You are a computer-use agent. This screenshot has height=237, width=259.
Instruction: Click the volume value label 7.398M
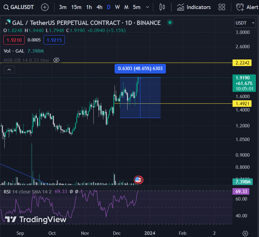(x=243, y=182)
